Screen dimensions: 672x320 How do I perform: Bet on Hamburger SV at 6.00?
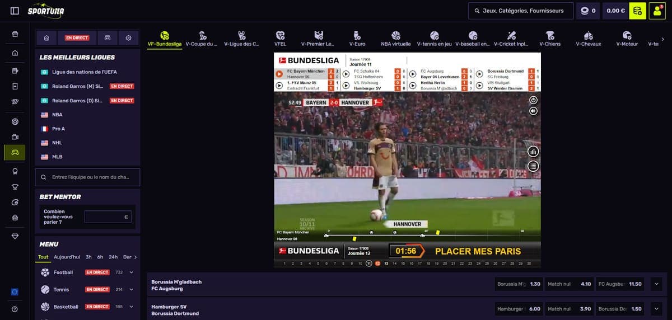519,309
